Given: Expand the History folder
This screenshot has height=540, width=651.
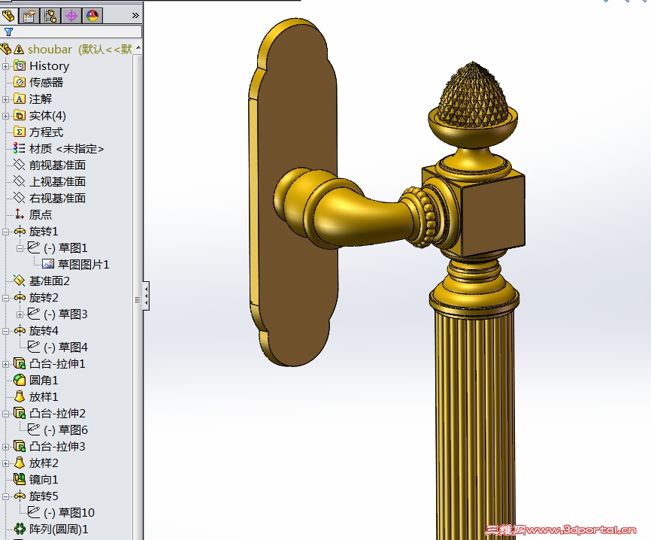Looking at the screenshot, I should 5,66.
